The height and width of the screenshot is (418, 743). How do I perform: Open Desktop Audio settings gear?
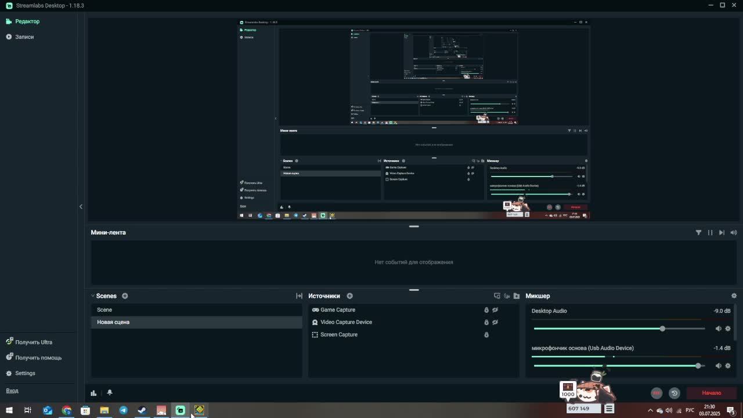pyautogui.click(x=728, y=329)
